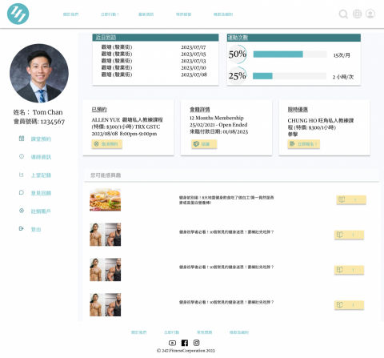384x358 pixels.
Task: Click the 導師資訊 sidebar icon
Action: pos(22,156)
